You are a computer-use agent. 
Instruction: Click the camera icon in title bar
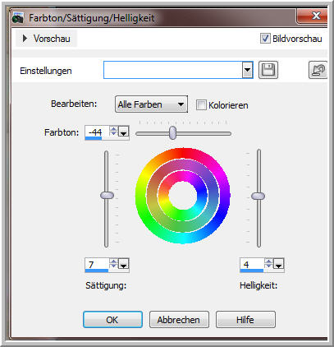click(18, 18)
